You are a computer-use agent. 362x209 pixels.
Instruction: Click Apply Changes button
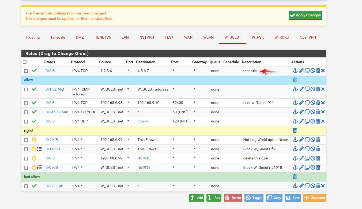pos(305,15)
